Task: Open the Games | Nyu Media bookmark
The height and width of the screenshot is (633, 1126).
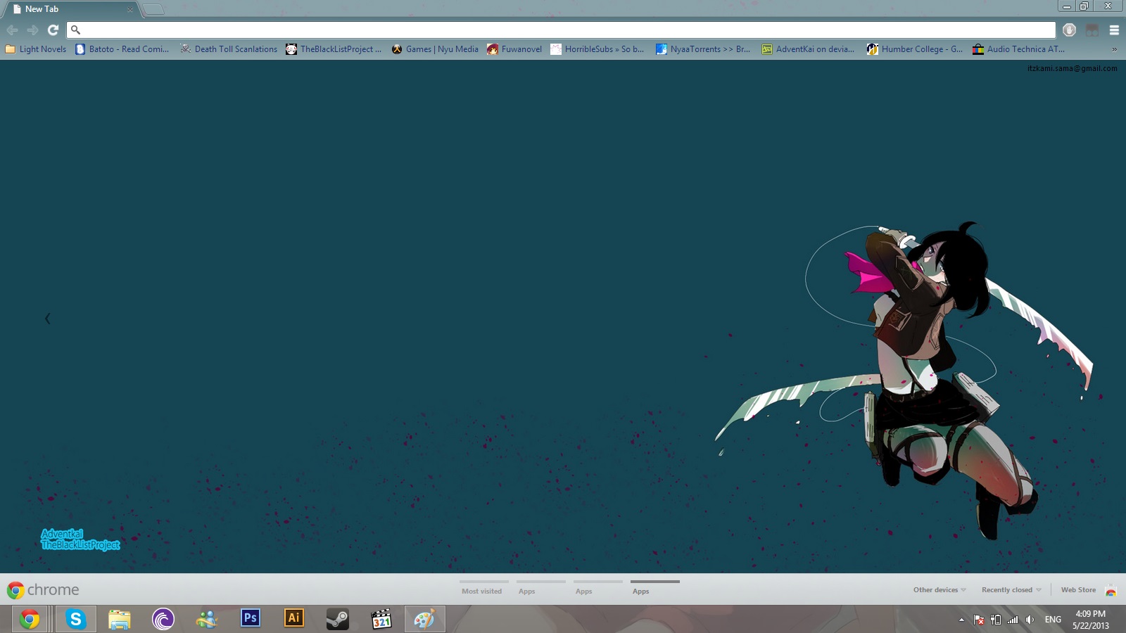Action: point(435,49)
